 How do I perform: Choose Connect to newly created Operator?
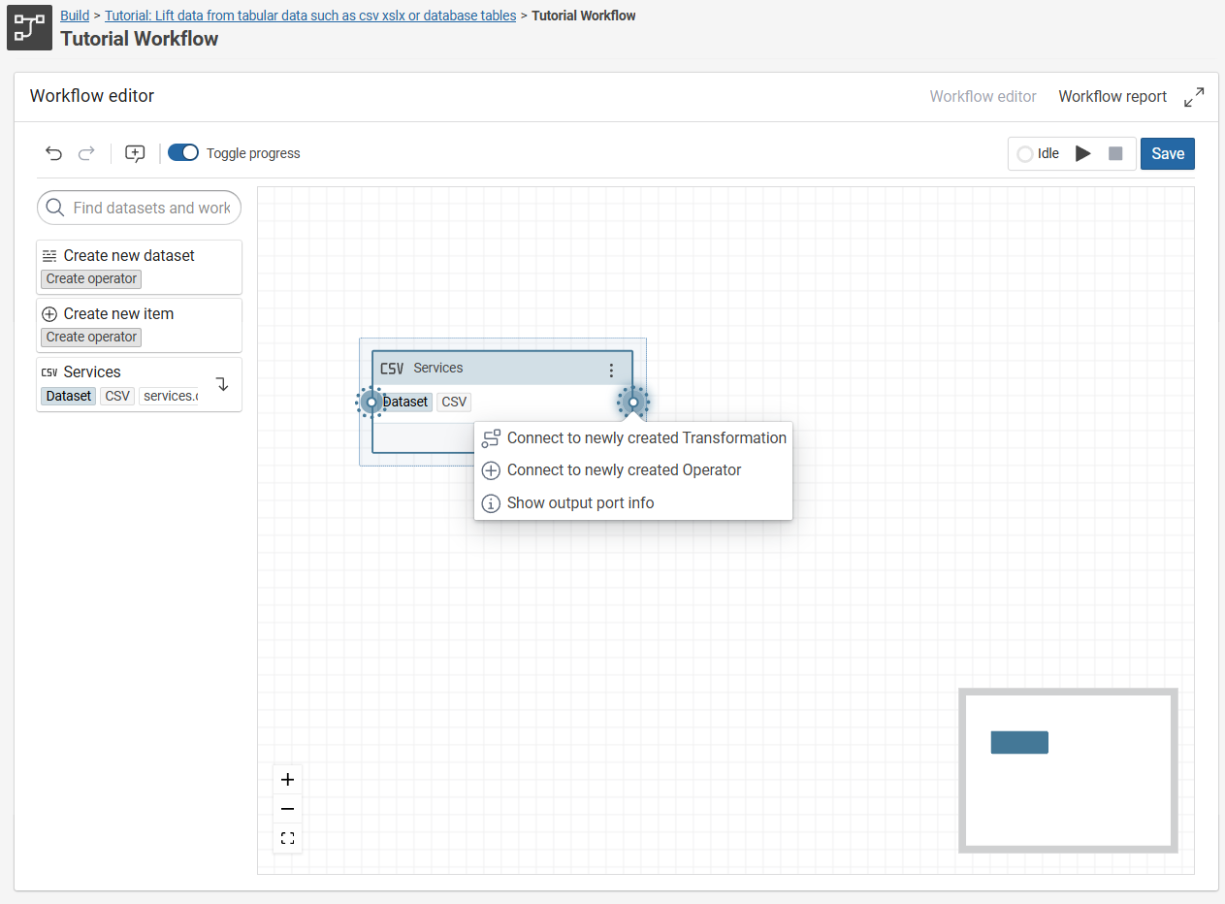[x=624, y=470]
